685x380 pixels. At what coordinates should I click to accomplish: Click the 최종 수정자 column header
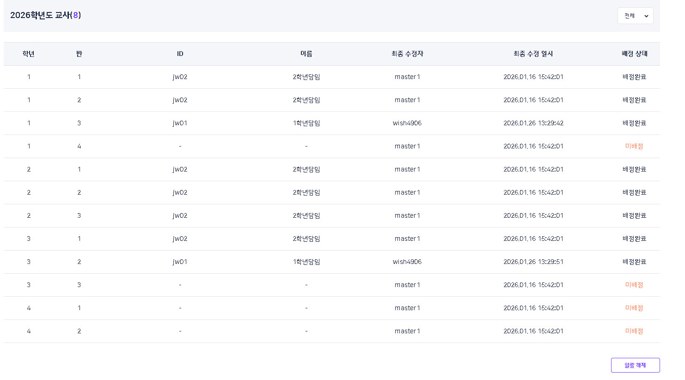point(407,54)
